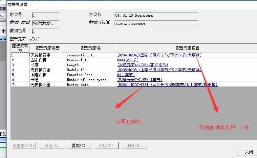The height and width of the screenshot is (158, 257).
Task: Click the 配置元素设置 column header
Action: (x=187, y=48)
